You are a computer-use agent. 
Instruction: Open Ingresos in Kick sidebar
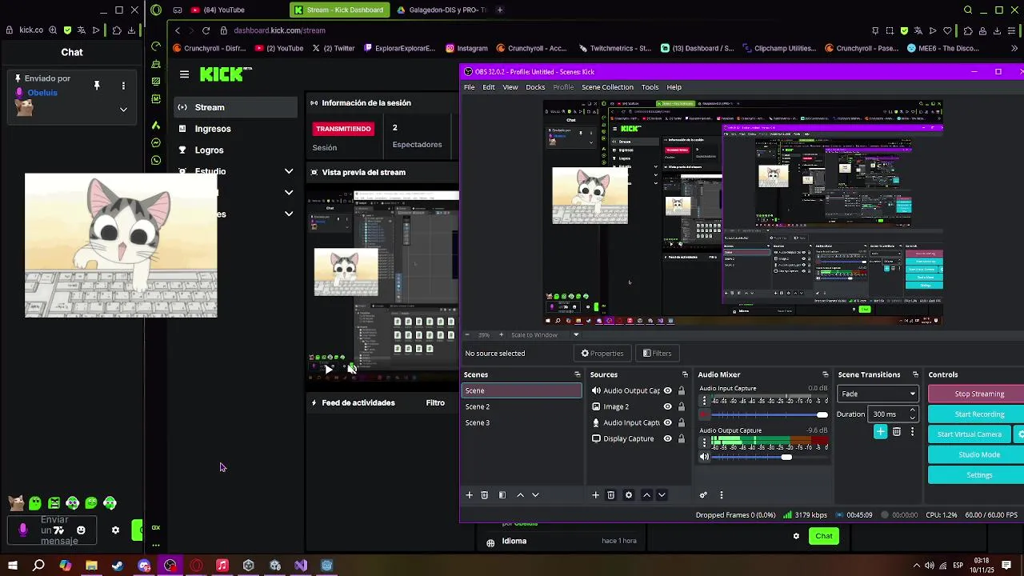(x=213, y=129)
